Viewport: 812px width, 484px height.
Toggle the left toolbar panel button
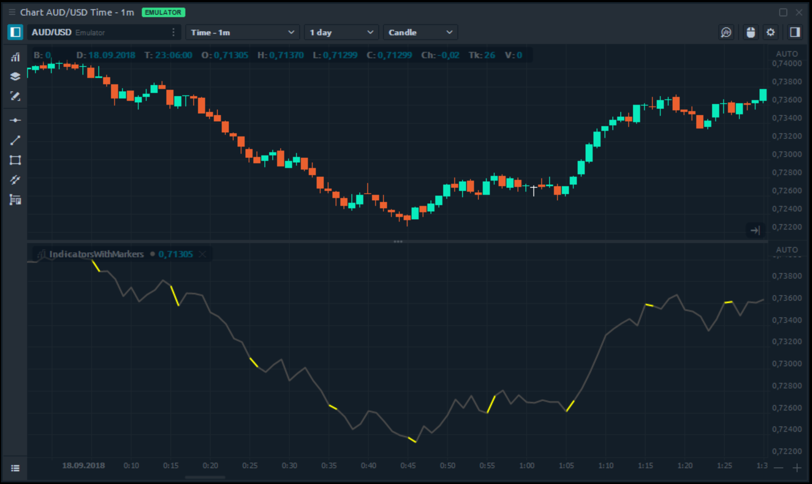tap(15, 33)
